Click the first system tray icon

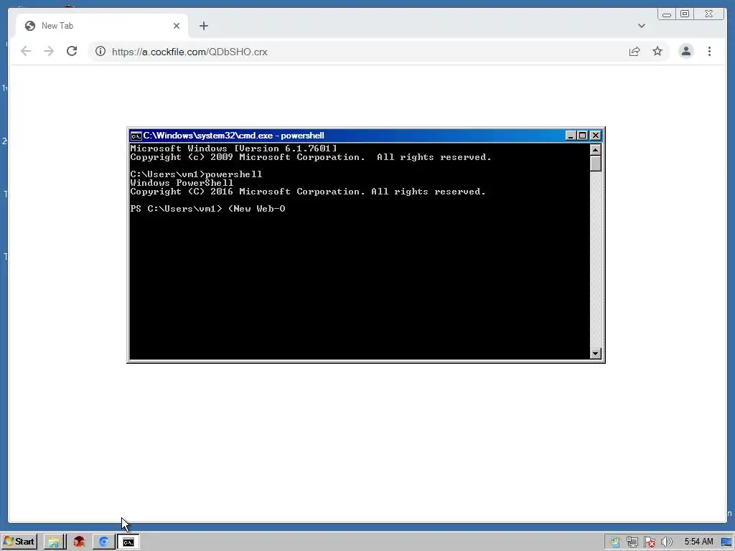click(614, 542)
